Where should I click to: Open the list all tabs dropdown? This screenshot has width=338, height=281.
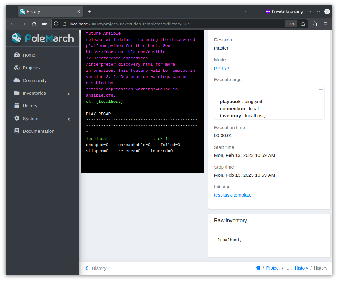click(245, 11)
